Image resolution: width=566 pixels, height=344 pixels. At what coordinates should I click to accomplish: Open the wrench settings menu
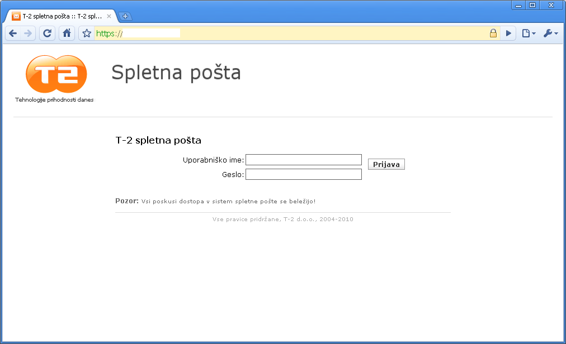point(550,34)
